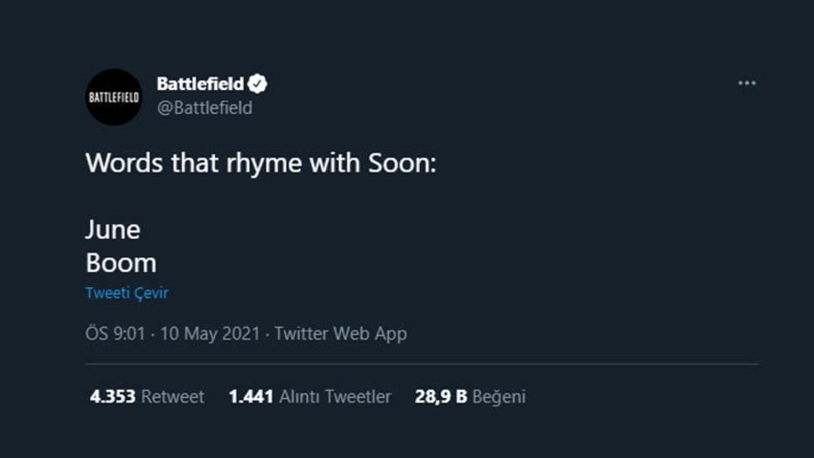Screen dimensions: 814x458
Task: View the Beğeni likes label
Action: click(499, 397)
